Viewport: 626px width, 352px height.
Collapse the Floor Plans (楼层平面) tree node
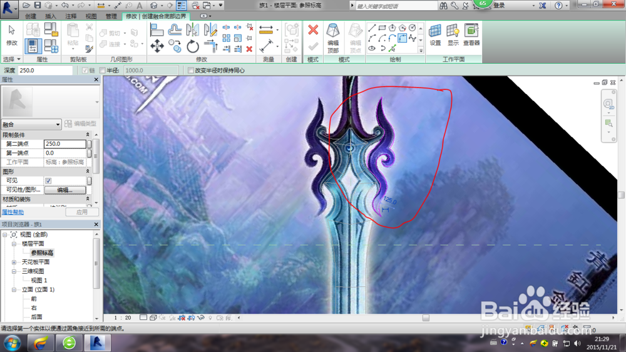click(x=14, y=244)
